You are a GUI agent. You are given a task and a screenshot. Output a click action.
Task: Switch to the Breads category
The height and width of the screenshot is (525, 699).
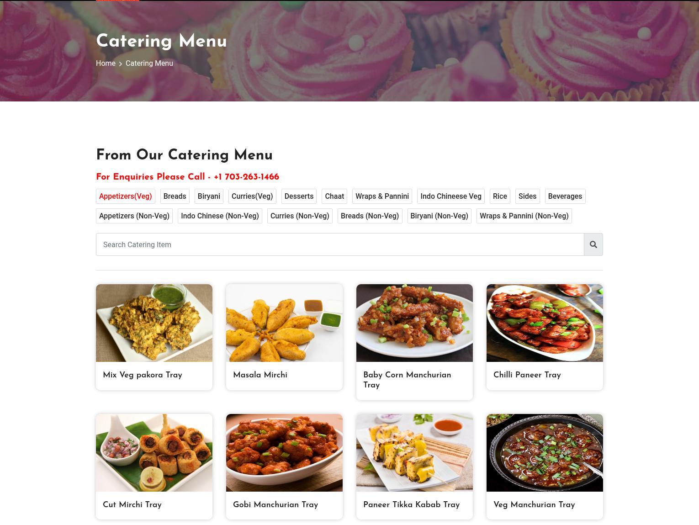coord(175,196)
